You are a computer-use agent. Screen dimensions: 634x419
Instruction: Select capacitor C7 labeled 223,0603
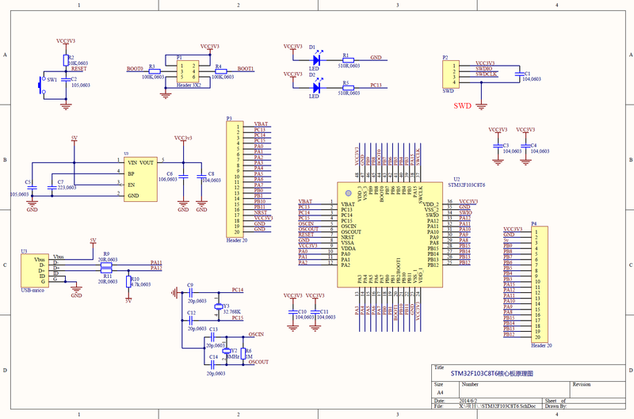point(52,188)
